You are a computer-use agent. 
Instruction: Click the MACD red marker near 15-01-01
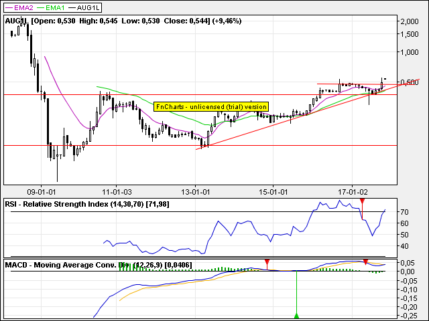[267, 262]
